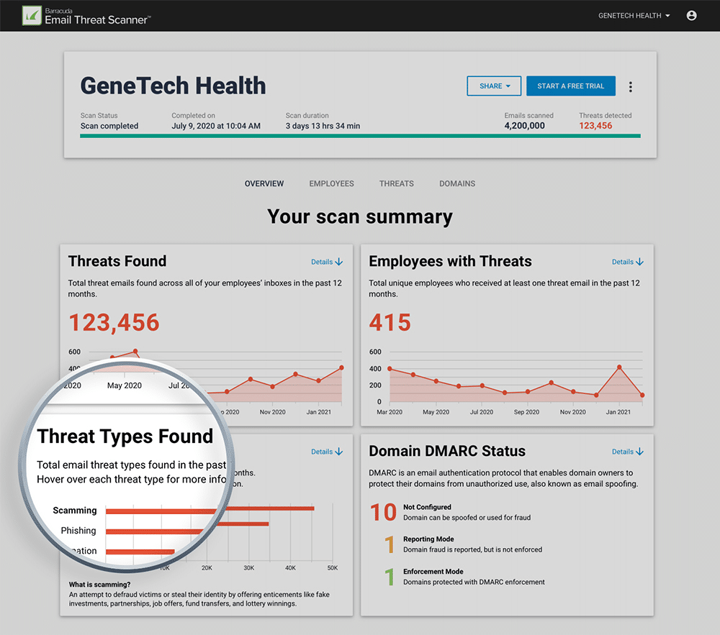The image size is (720, 635).
Task: Click the green scan progress bar
Action: point(360,136)
